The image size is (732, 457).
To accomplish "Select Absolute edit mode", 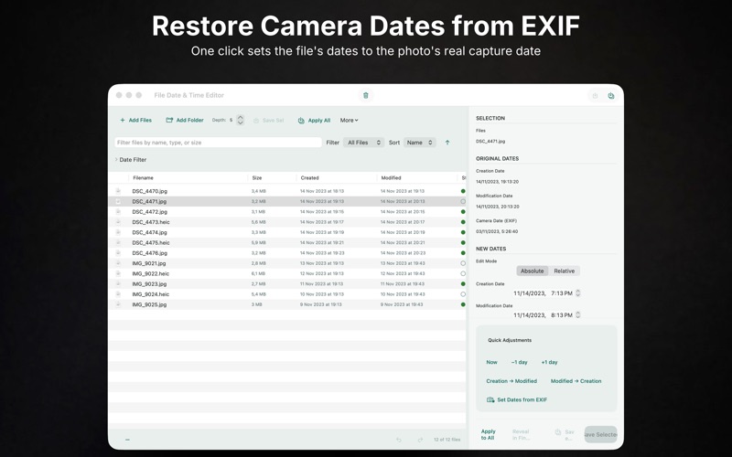I will click(532, 271).
